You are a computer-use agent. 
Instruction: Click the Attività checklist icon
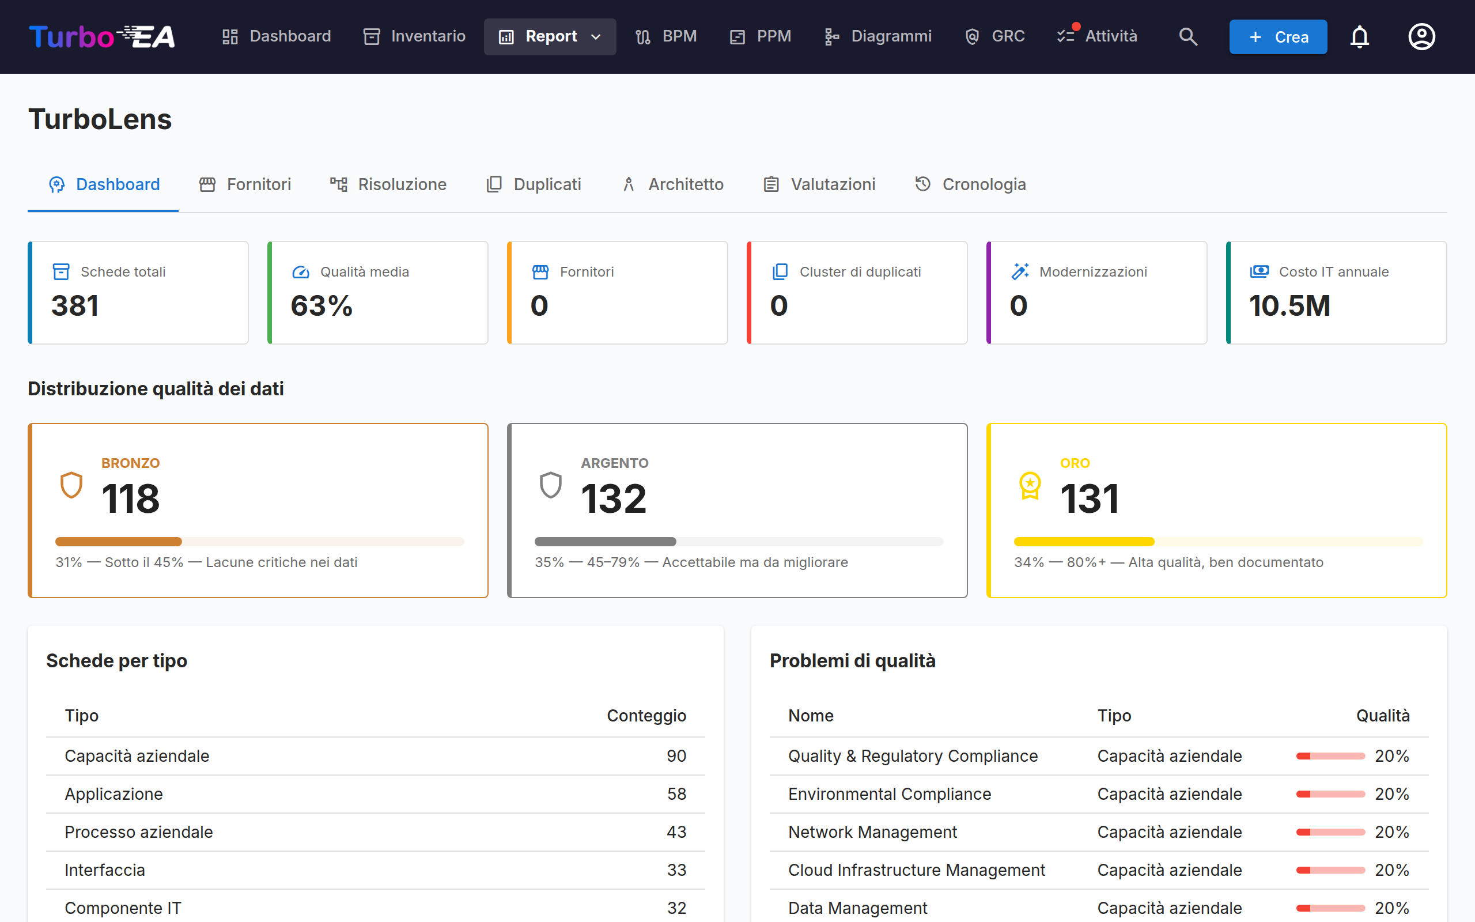click(1066, 36)
